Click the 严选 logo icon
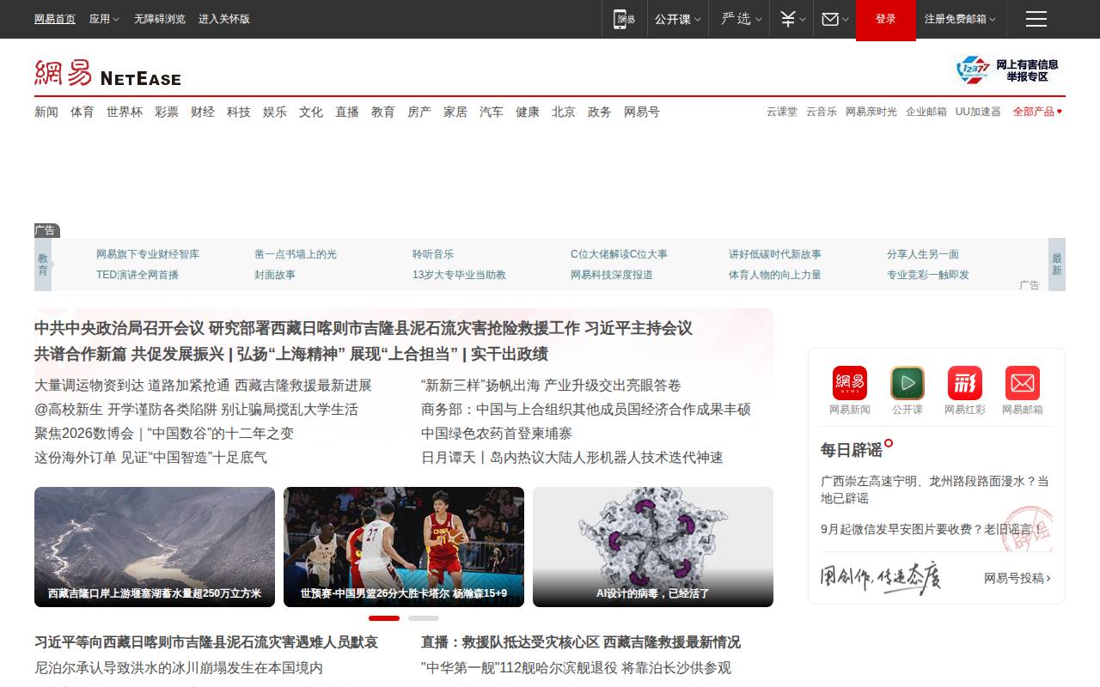 pyautogui.click(x=736, y=19)
